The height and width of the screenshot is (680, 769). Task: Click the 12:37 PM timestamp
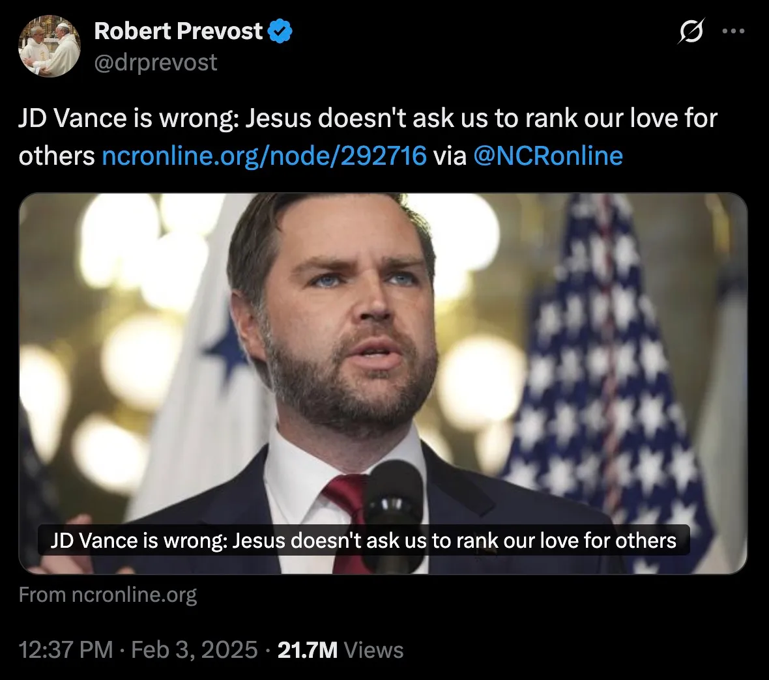click(x=66, y=650)
